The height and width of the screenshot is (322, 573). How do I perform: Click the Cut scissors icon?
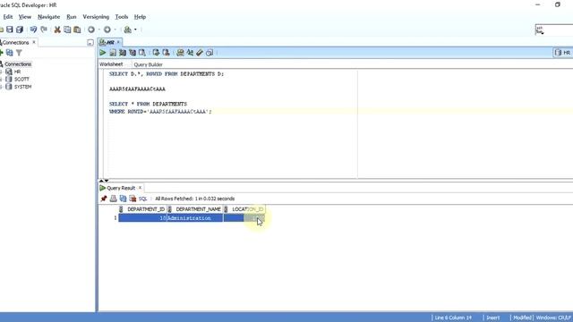click(57, 30)
